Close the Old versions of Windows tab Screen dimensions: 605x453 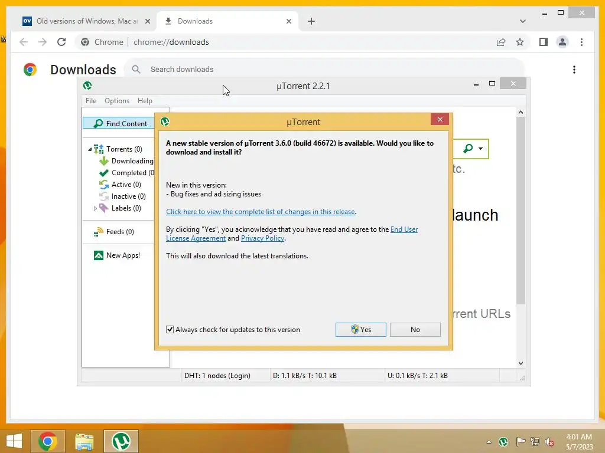point(147,21)
